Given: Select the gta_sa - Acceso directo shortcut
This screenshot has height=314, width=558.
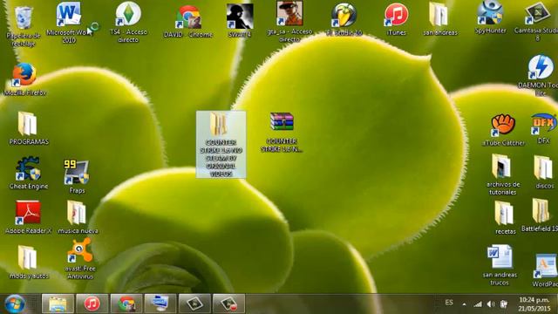Looking at the screenshot, I should click(x=289, y=14).
